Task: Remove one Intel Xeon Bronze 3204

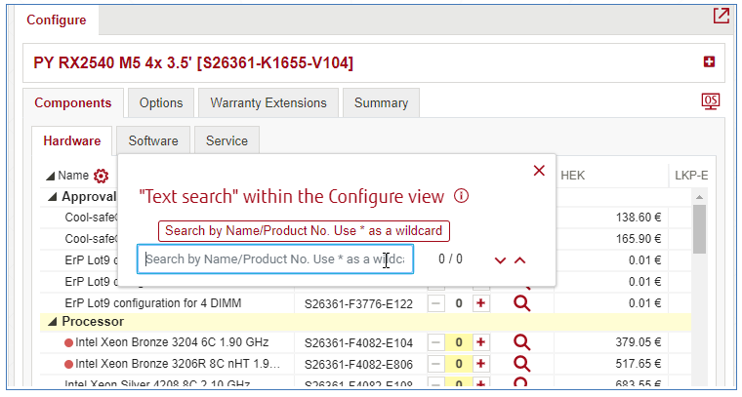Action: click(x=435, y=342)
